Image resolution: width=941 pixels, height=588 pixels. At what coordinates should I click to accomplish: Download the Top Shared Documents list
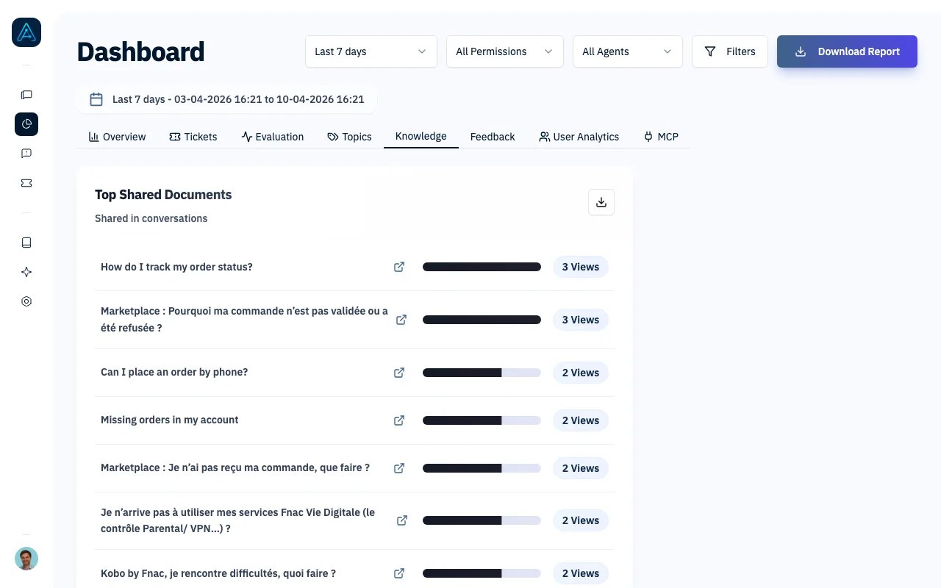tap(601, 202)
